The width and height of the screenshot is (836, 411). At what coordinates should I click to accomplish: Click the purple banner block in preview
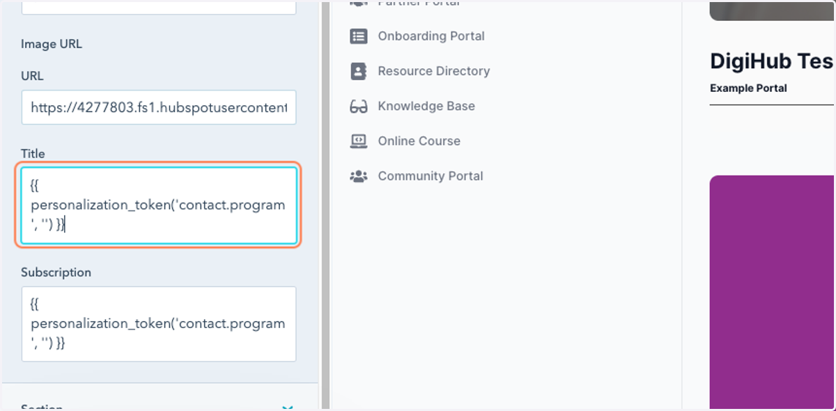773,293
